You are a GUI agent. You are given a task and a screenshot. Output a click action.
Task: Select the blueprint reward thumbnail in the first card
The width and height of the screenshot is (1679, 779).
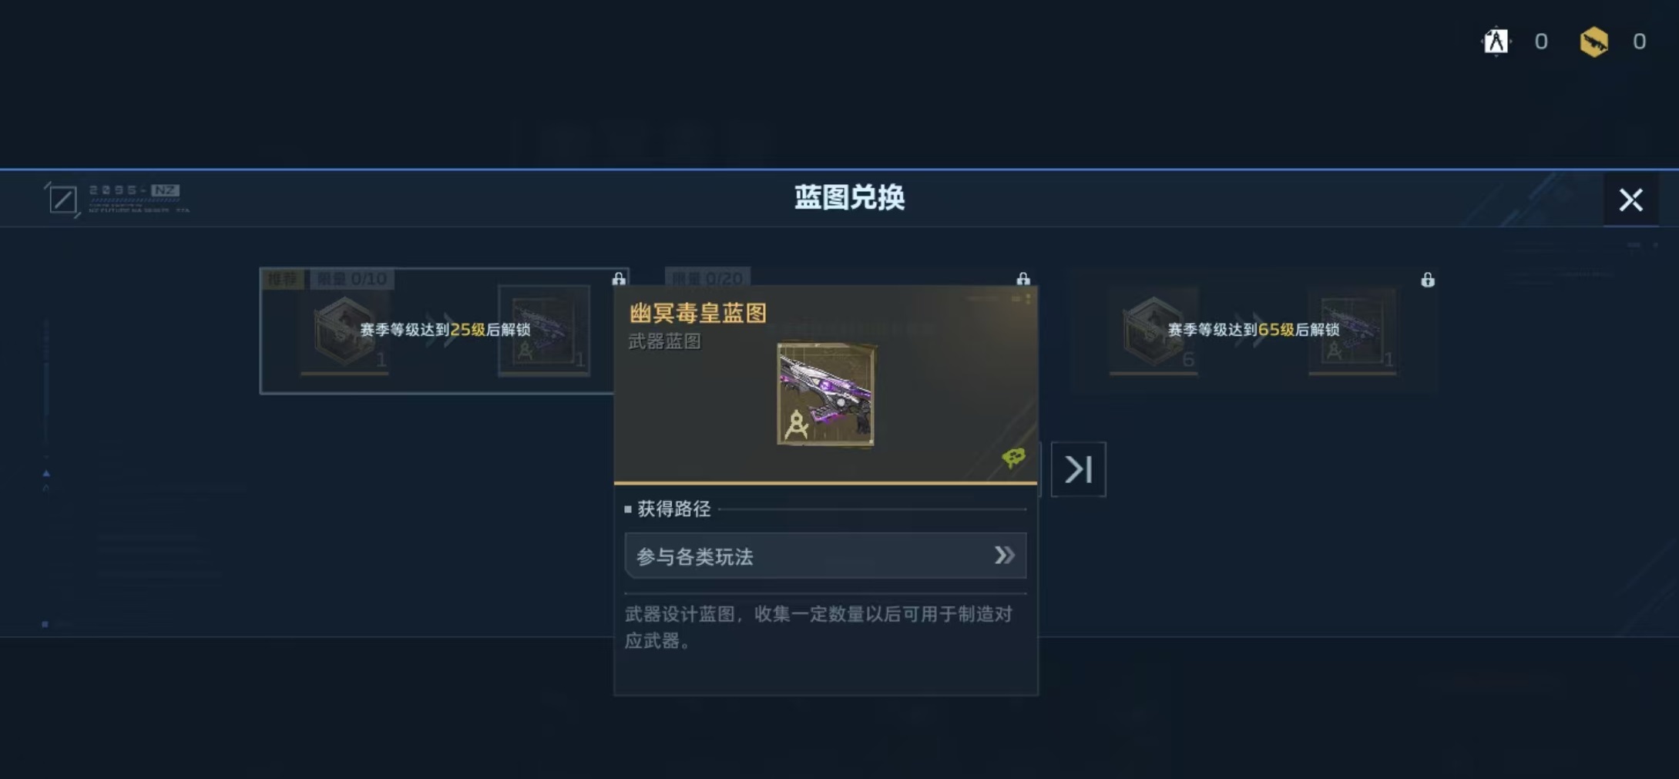[544, 331]
